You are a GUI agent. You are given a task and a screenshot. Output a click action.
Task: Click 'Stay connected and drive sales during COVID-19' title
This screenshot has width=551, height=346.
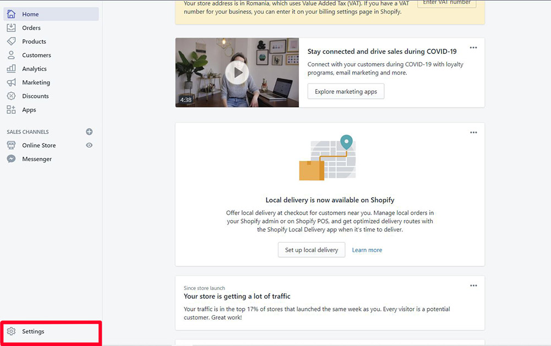382,52
